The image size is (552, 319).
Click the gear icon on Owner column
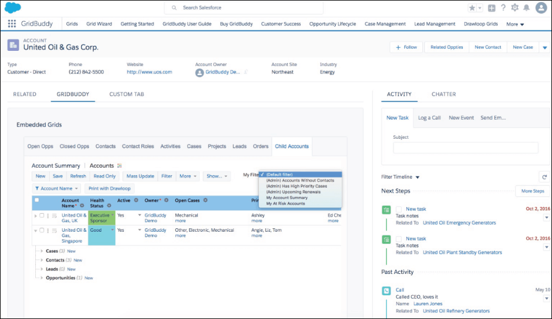(166, 200)
